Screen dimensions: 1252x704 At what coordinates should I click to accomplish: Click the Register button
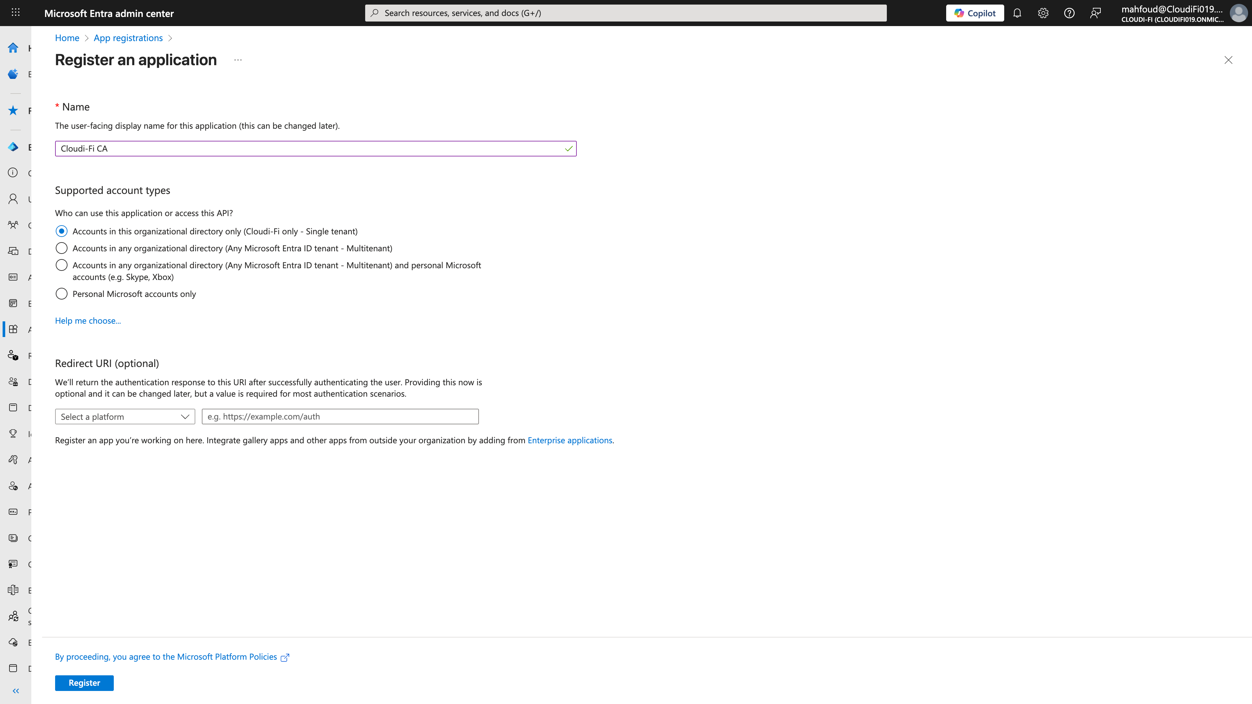pos(84,682)
